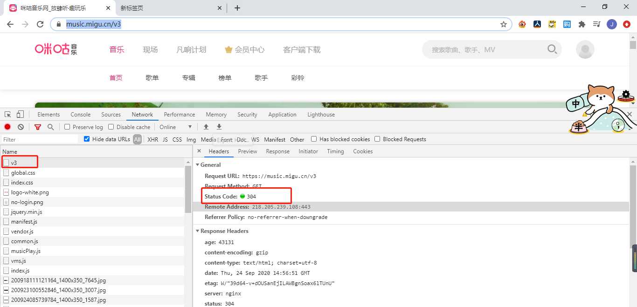
Task: Open the 彩铃 sub-navigation link
Action: (298, 78)
